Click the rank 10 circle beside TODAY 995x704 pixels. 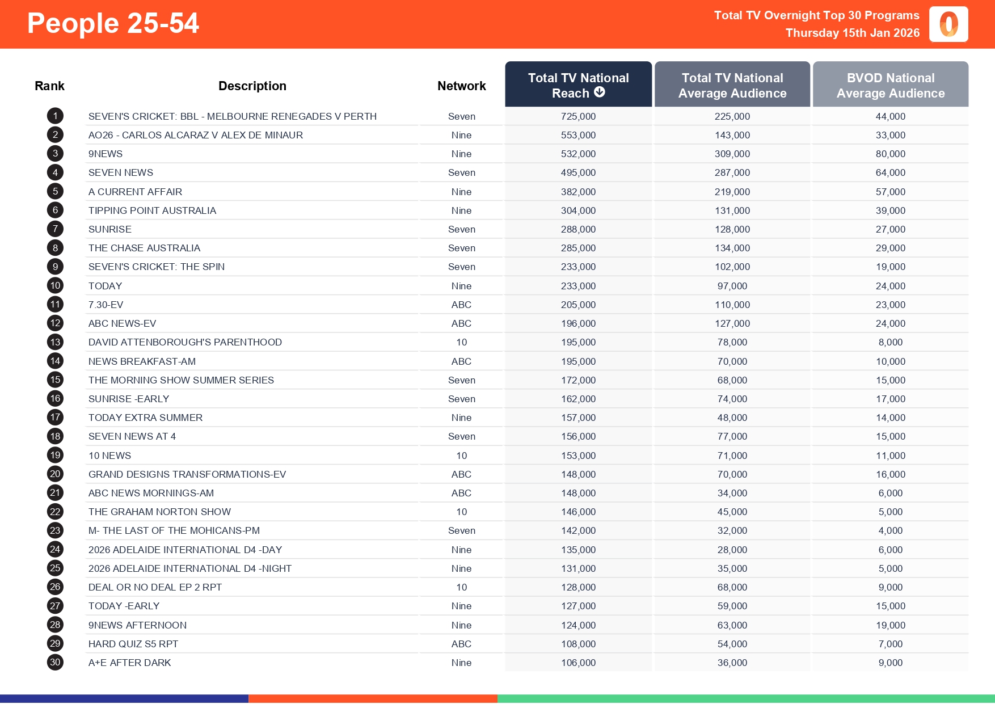coord(54,285)
